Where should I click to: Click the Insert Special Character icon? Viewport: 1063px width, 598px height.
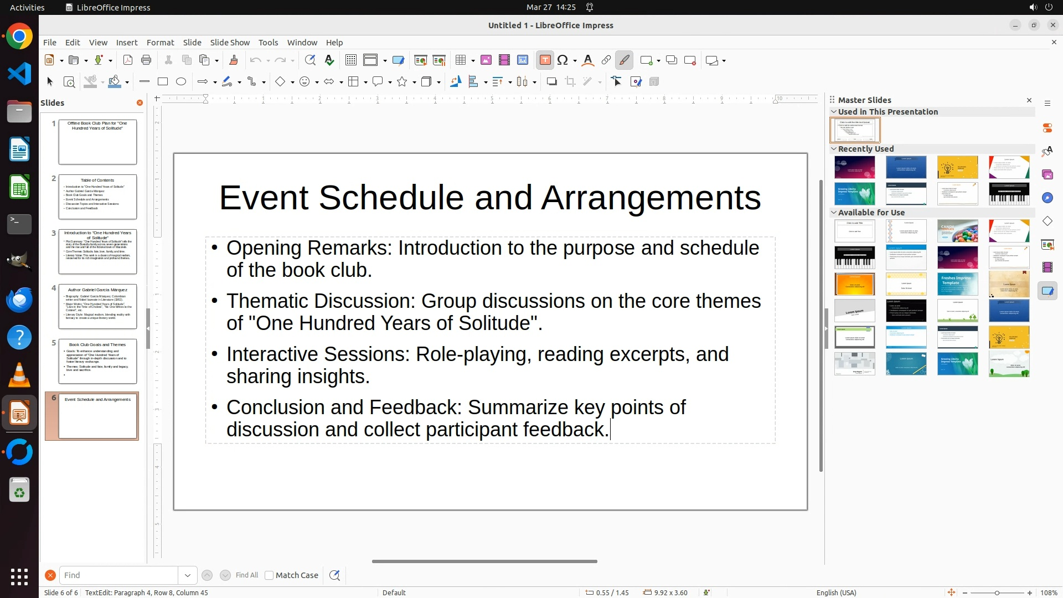pos(563,60)
